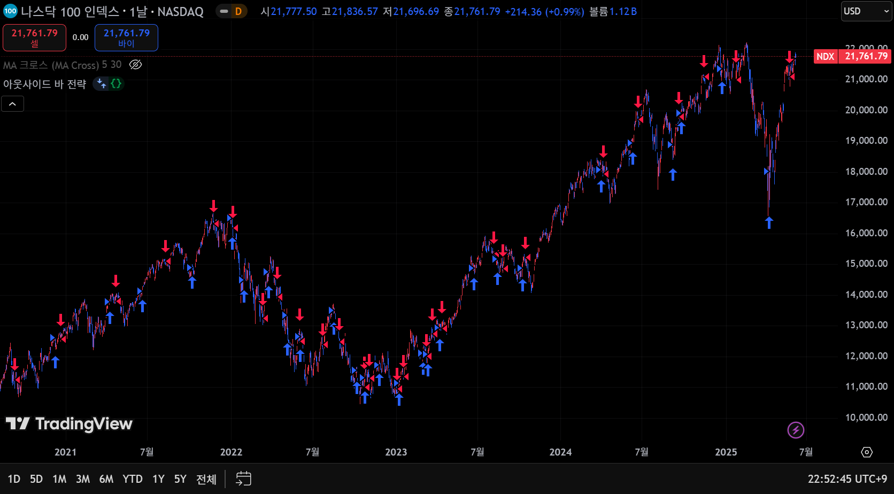Image resolution: width=894 pixels, height=494 pixels.
Task: Click the 0.00 spread value
Action: coord(81,37)
